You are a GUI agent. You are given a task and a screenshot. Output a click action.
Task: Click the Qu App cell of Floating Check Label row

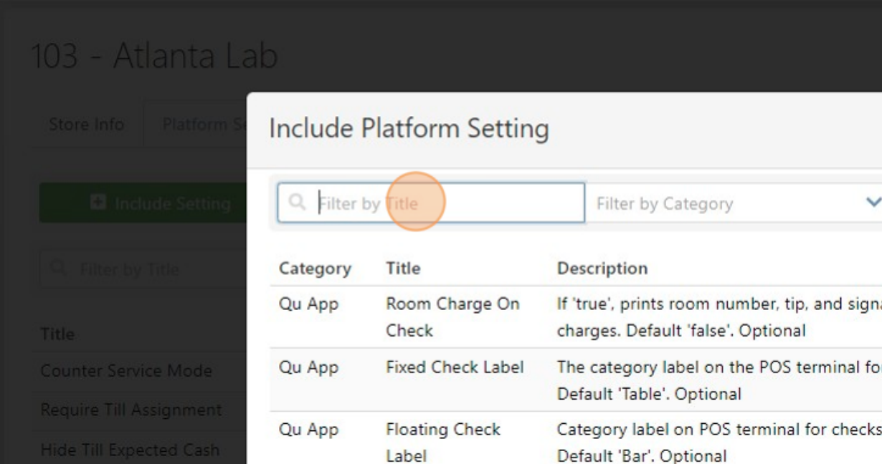coord(308,430)
